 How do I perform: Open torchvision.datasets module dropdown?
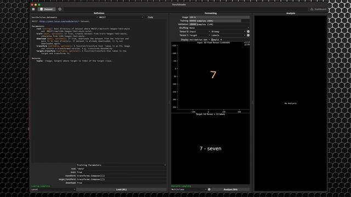click(65, 17)
